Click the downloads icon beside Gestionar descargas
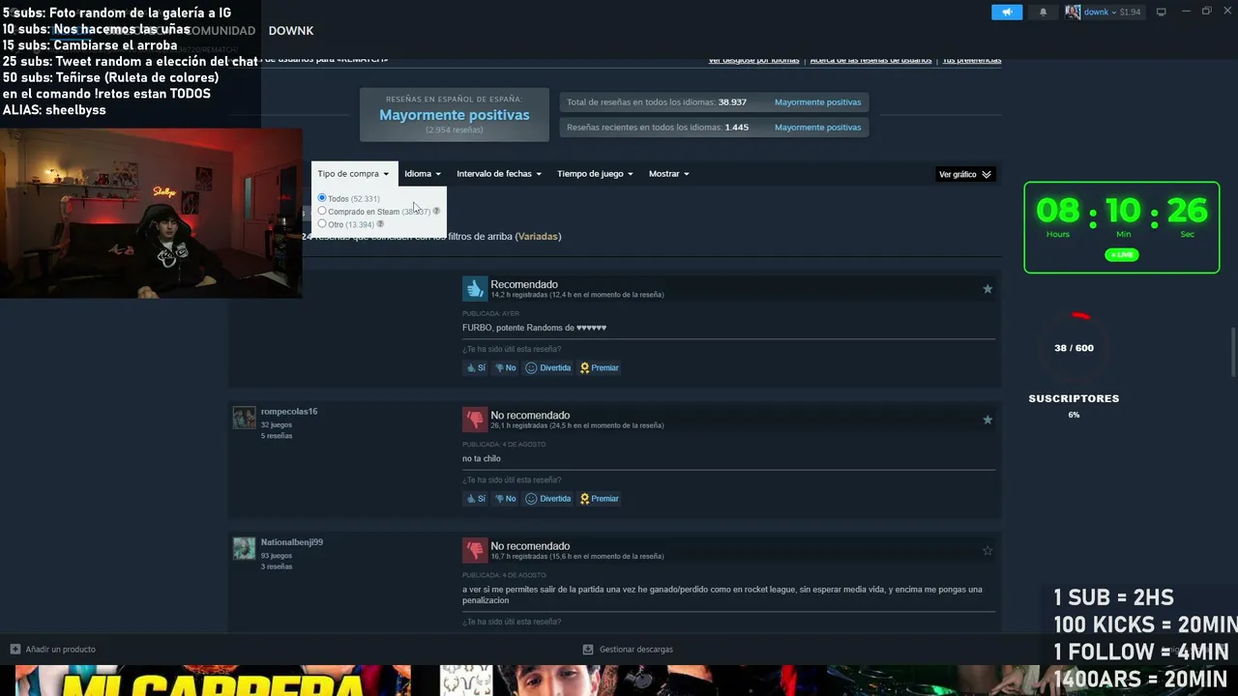Image resolution: width=1238 pixels, height=696 pixels. (x=588, y=650)
